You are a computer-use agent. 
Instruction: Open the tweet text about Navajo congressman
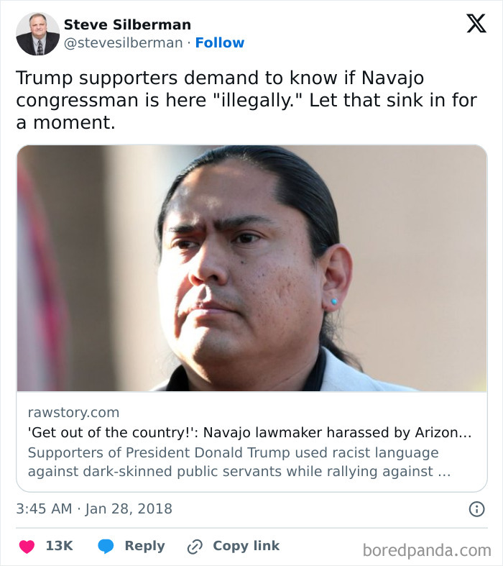click(x=246, y=100)
